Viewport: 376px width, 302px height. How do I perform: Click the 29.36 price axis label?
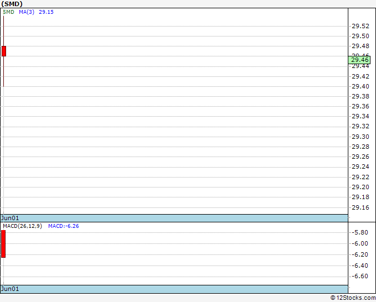click(361, 106)
